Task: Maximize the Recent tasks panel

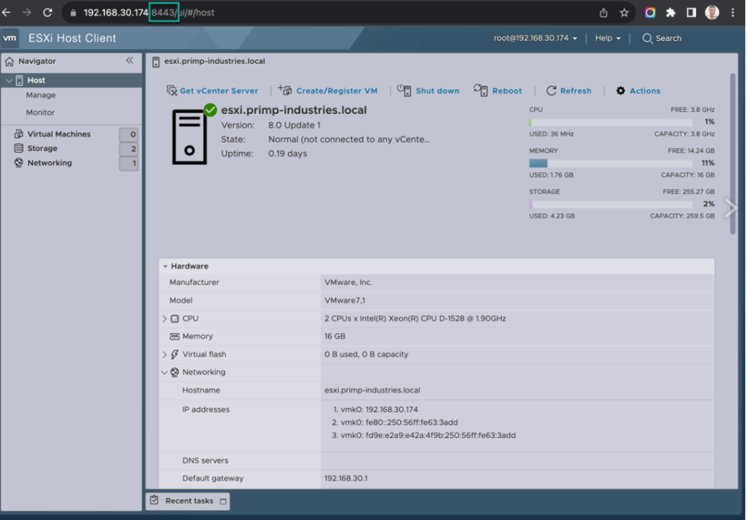Action: pyautogui.click(x=223, y=502)
